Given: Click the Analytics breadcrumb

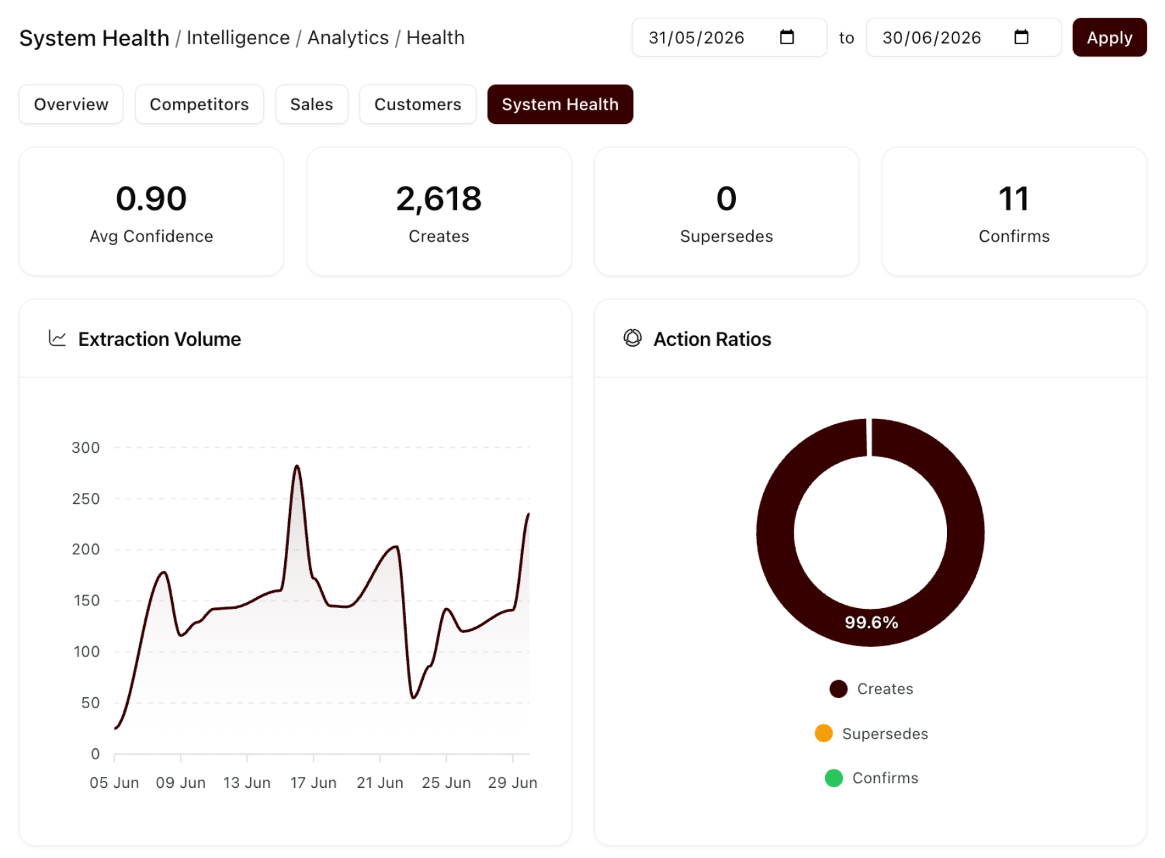Looking at the screenshot, I should (x=348, y=37).
